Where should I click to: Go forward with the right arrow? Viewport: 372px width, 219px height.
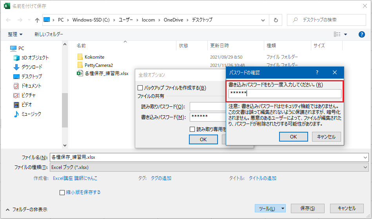pos(20,20)
